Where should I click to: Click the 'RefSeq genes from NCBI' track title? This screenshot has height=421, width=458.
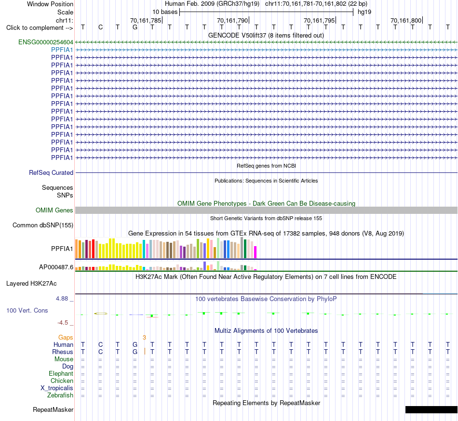tap(266, 166)
